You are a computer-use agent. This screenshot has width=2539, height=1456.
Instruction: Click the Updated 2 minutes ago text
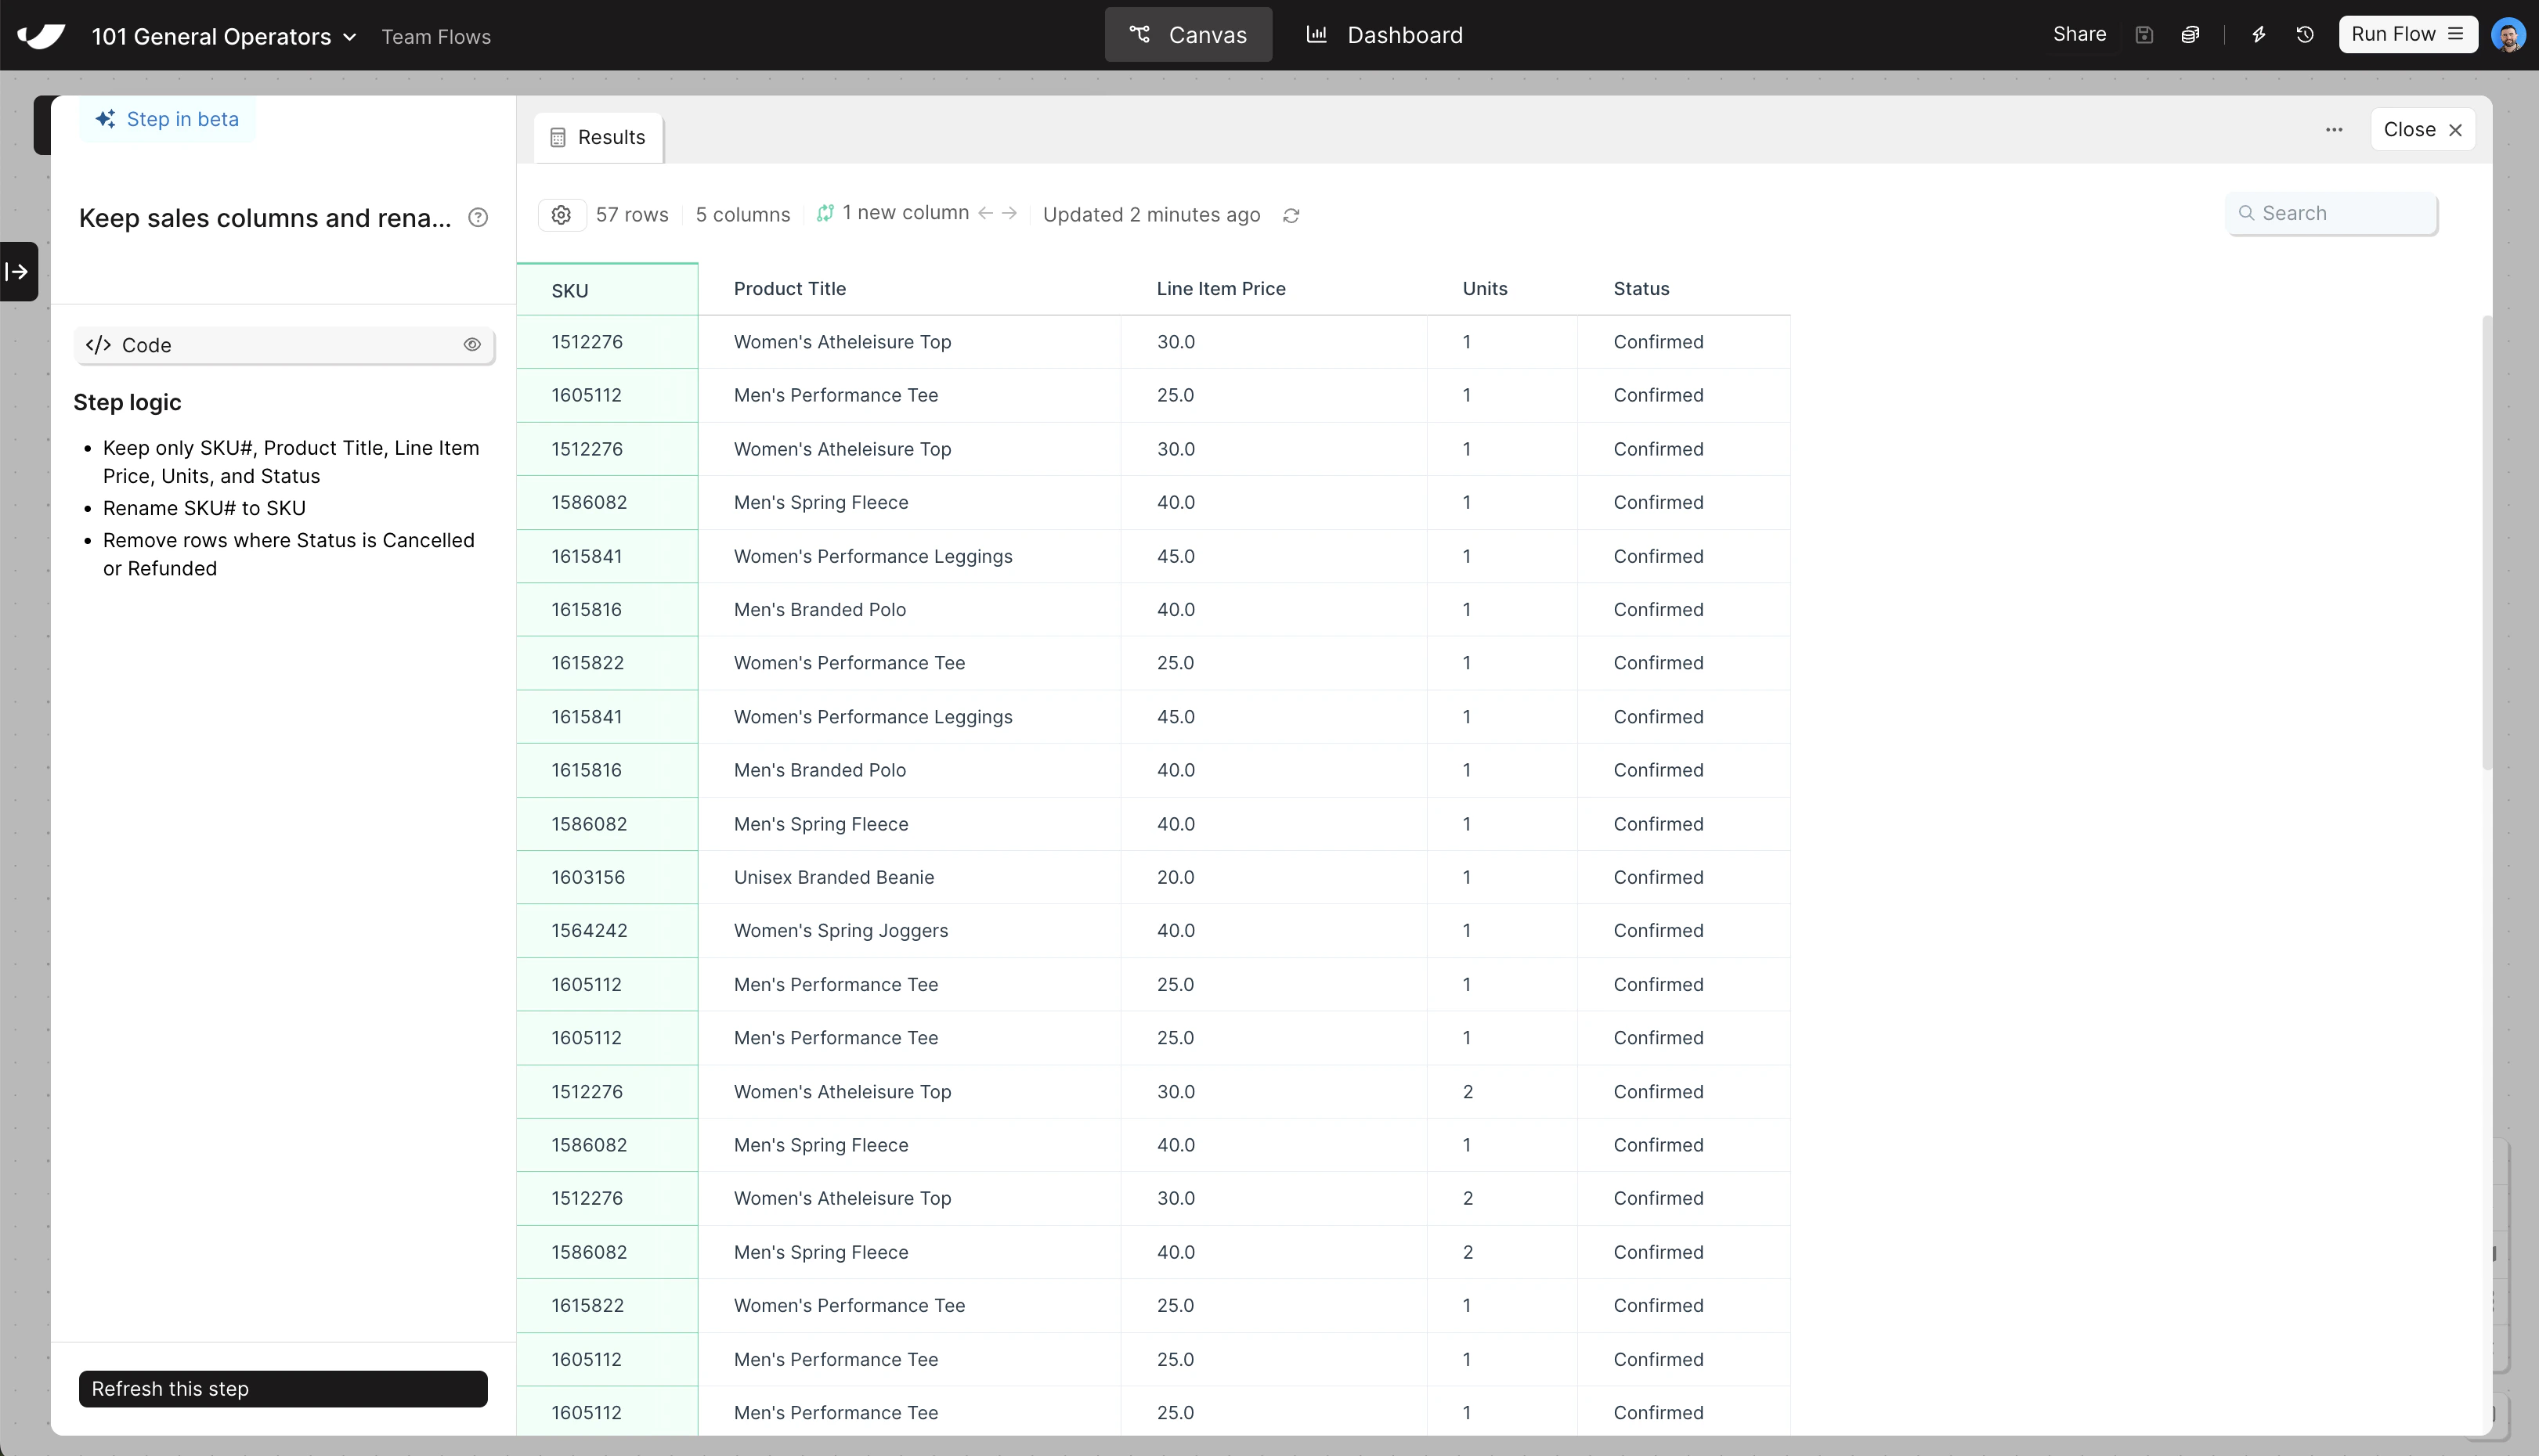[x=1151, y=215]
